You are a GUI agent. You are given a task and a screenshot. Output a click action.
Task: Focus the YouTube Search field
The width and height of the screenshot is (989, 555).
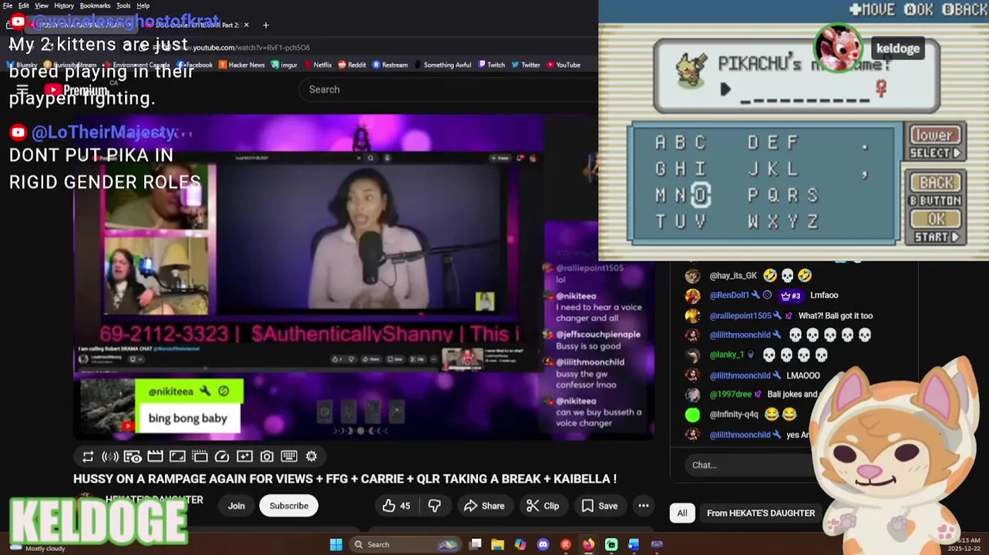(x=447, y=89)
